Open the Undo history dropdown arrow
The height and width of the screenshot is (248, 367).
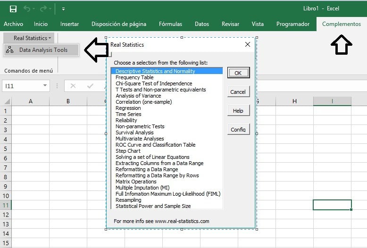pos(33,9)
